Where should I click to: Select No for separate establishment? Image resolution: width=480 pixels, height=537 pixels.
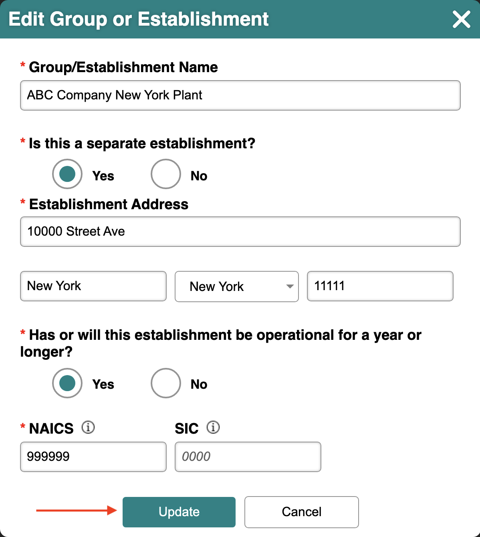click(166, 174)
